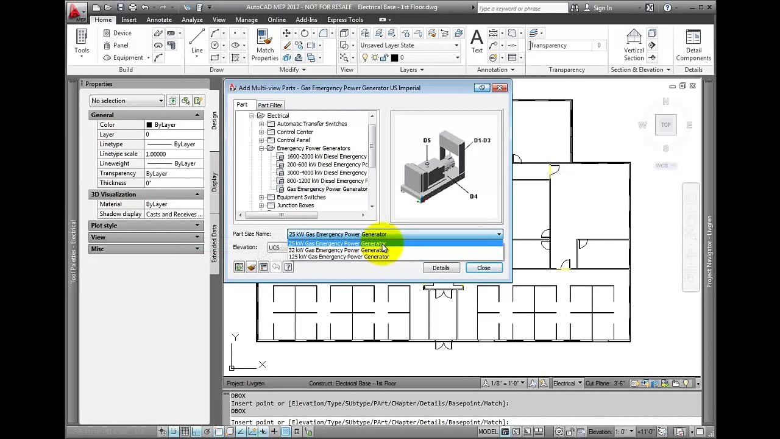Open the Manage ribbon tab
Viewport: 780px width, 439px height.
[247, 20]
